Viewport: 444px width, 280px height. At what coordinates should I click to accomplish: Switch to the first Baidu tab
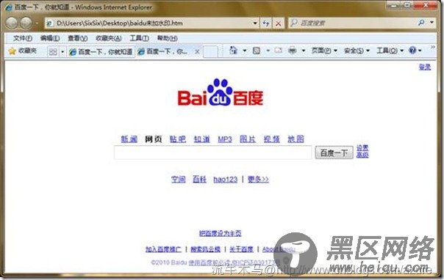point(101,51)
